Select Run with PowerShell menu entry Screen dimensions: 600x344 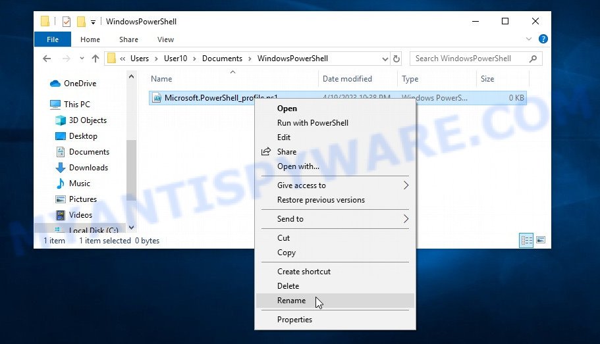tap(312, 123)
